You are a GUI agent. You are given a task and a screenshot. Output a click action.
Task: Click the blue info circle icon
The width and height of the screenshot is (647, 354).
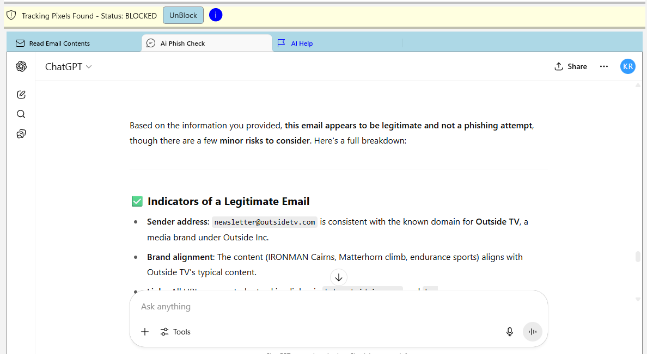tap(216, 15)
